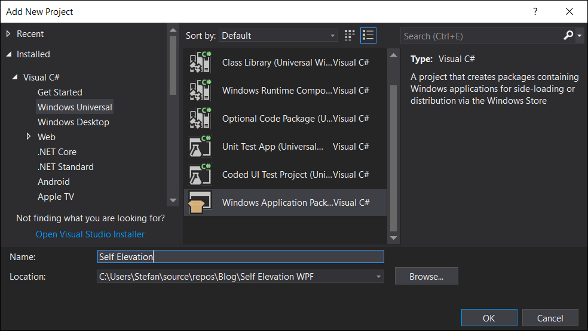588x331 pixels.
Task: Close the Add New Project dialog
Action: 569,11
